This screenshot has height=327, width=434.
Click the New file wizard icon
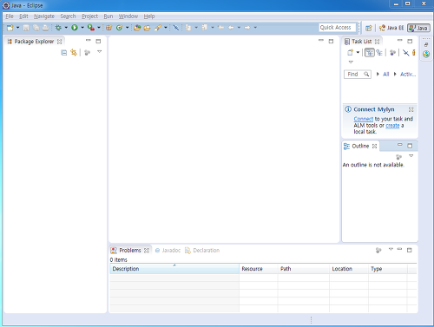coord(10,28)
